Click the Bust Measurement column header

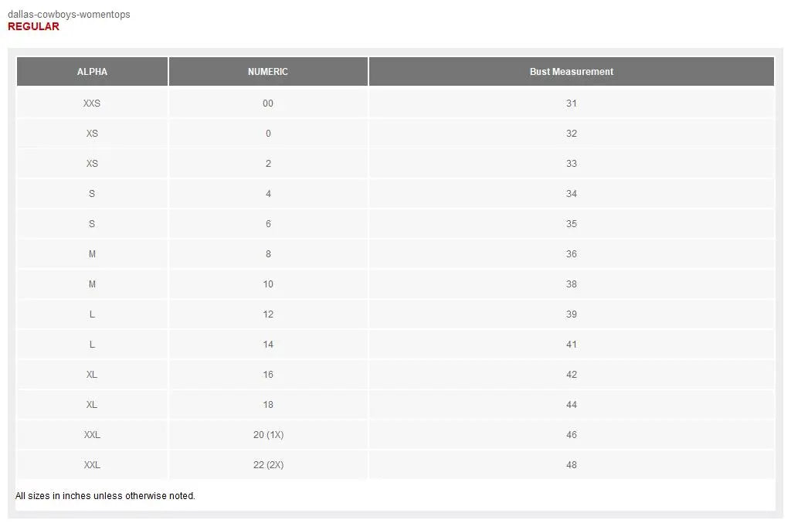571,72
